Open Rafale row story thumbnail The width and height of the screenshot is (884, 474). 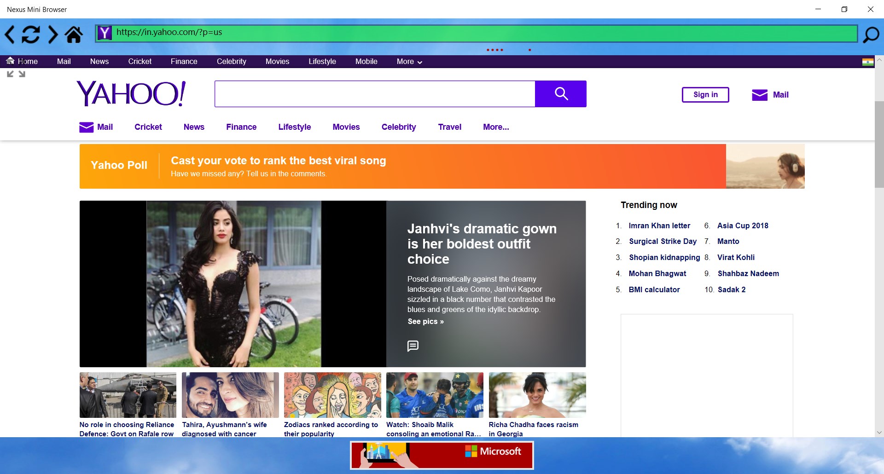click(128, 395)
